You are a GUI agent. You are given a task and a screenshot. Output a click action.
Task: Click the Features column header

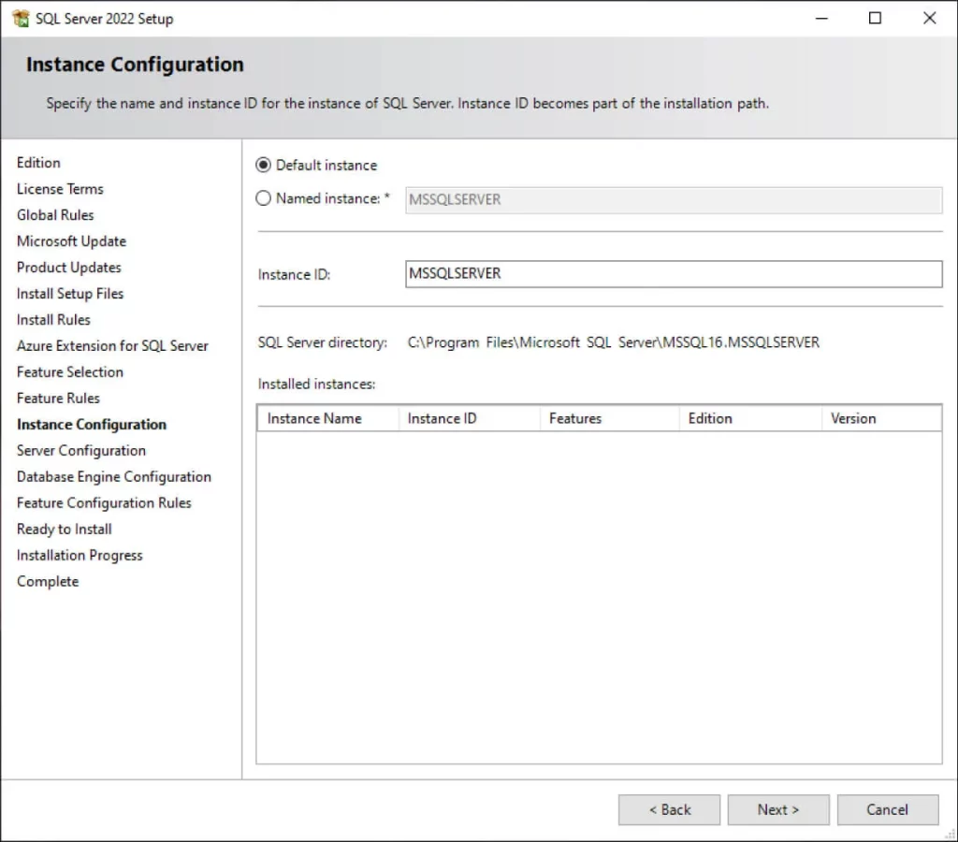tap(574, 418)
